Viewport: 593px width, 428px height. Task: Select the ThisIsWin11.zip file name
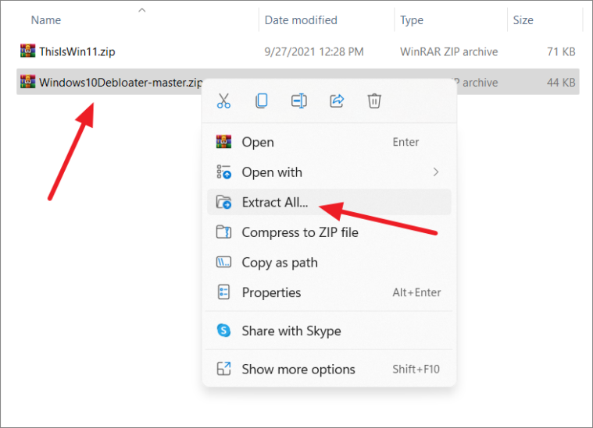[77, 51]
